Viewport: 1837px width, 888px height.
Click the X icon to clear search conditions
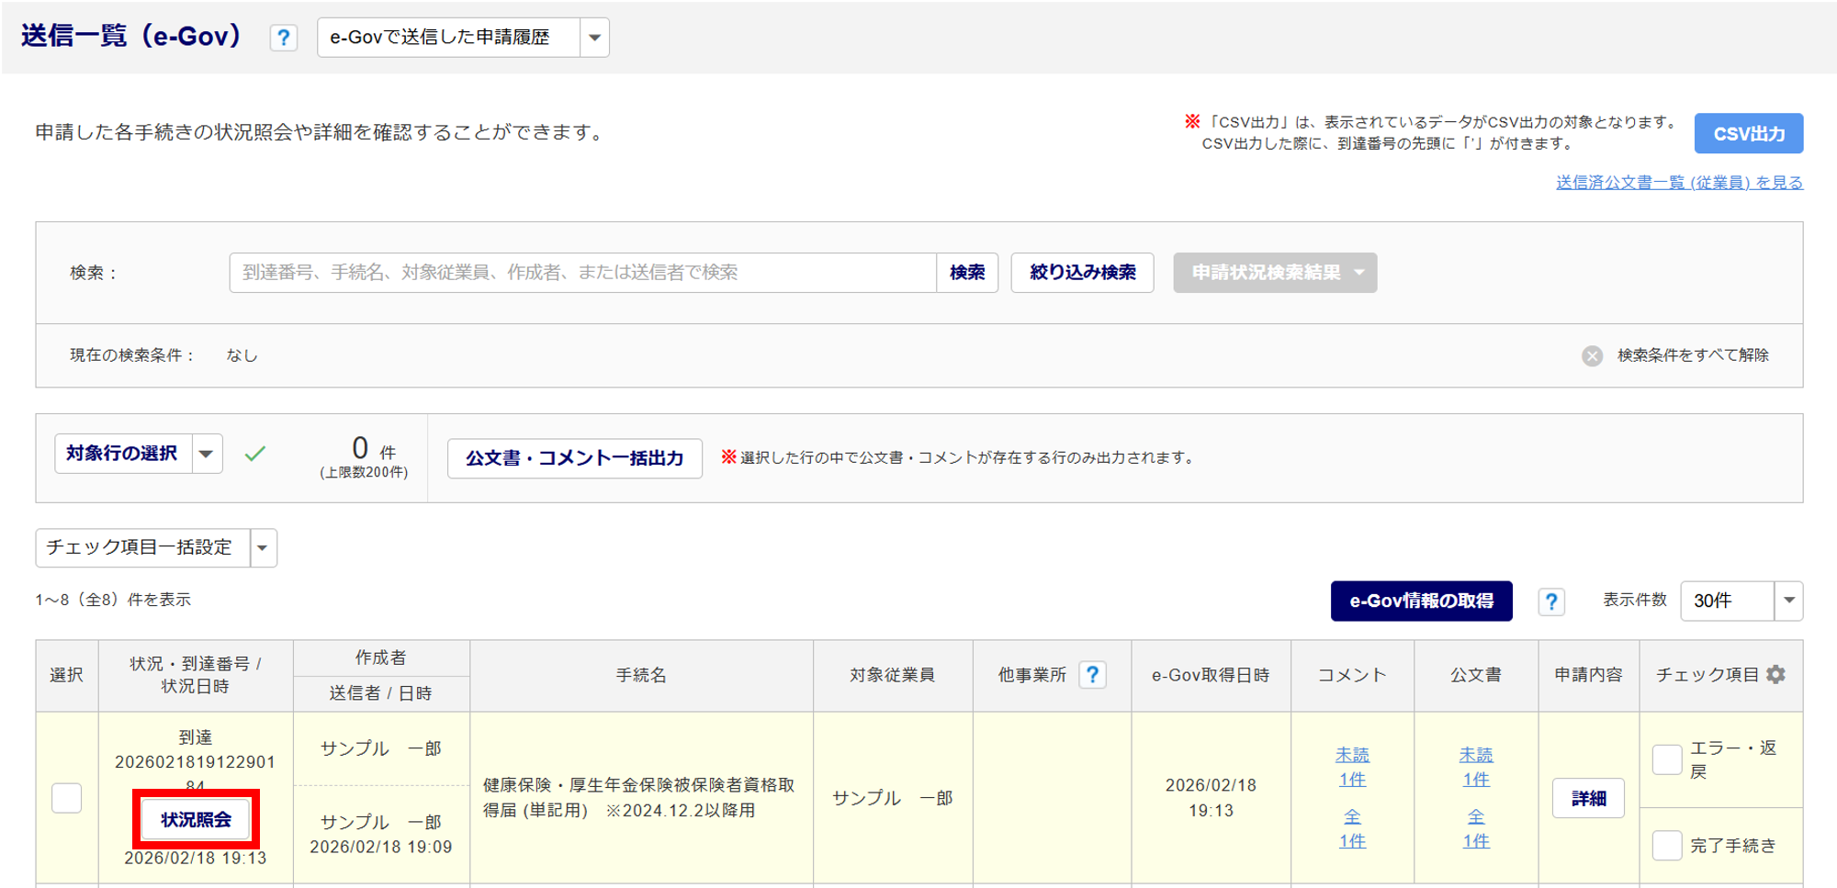tap(1592, 356)
